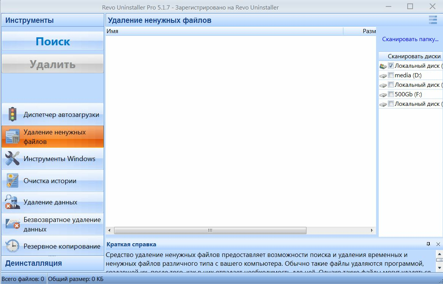The width and height of the screenshot is (443, 284).
Task: Switch to the Инструменты panel header
Action: tap(53, 20)
